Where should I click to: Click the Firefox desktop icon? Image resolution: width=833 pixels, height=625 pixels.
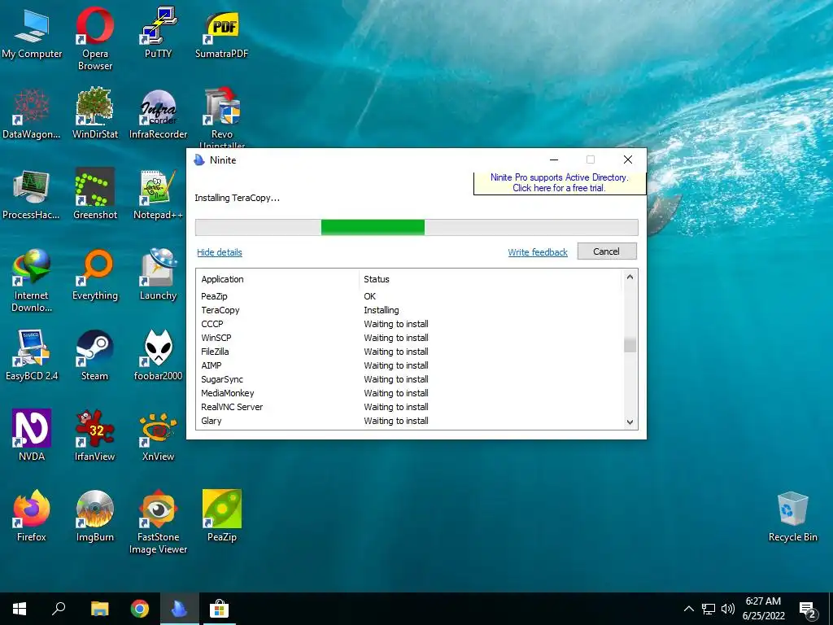coord(32,517)
